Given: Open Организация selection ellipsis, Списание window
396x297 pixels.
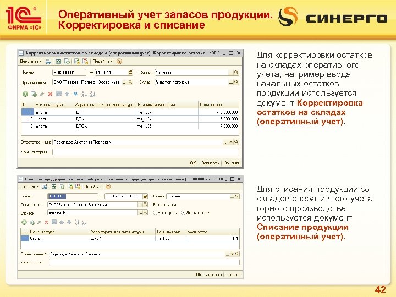Looking at the screenshot, I should coord(140,204).
